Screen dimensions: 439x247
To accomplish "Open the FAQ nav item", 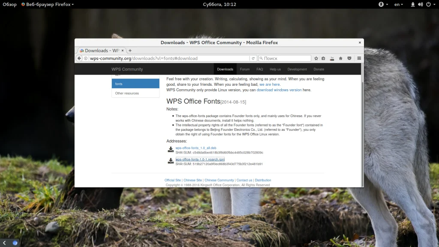I will 259,69.
